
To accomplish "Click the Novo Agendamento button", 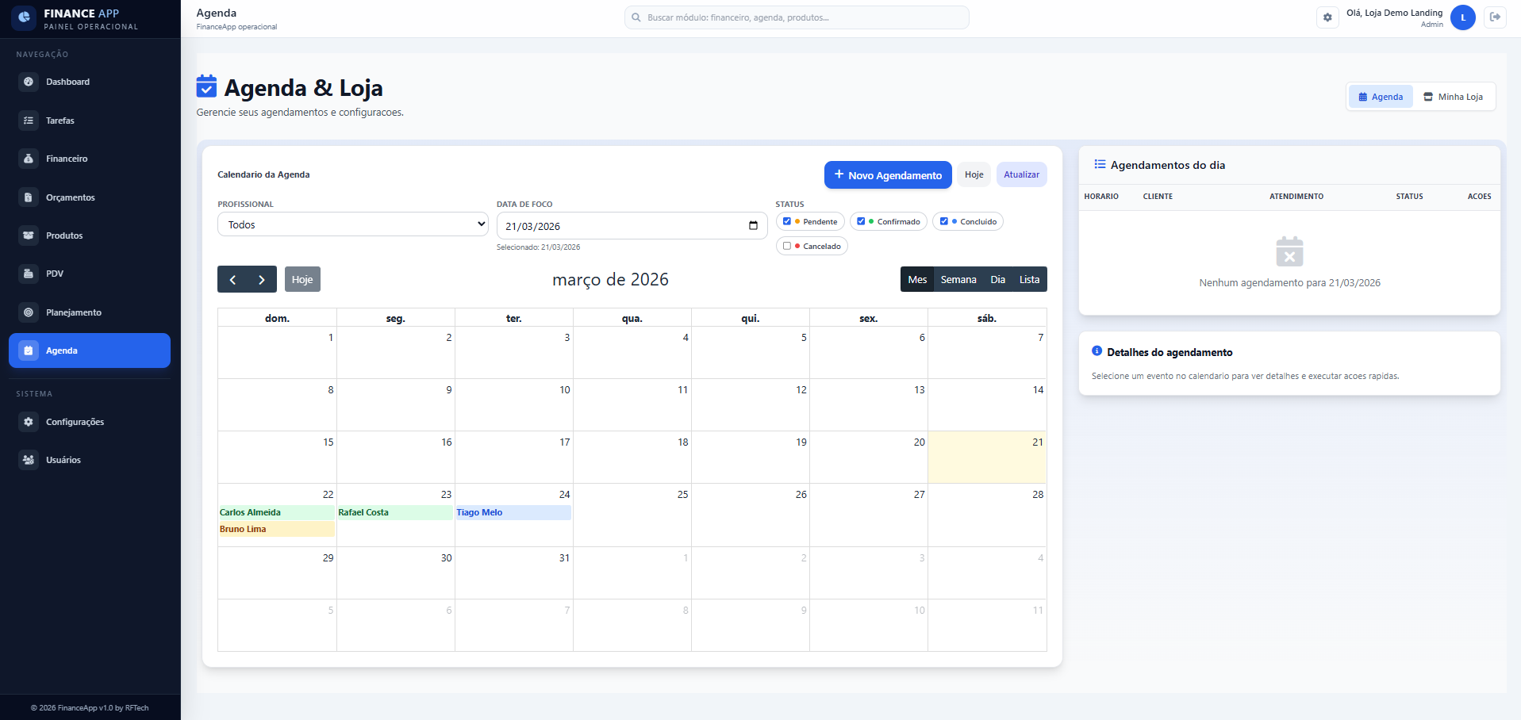I will pyautogui.click(x=888, y=175).
